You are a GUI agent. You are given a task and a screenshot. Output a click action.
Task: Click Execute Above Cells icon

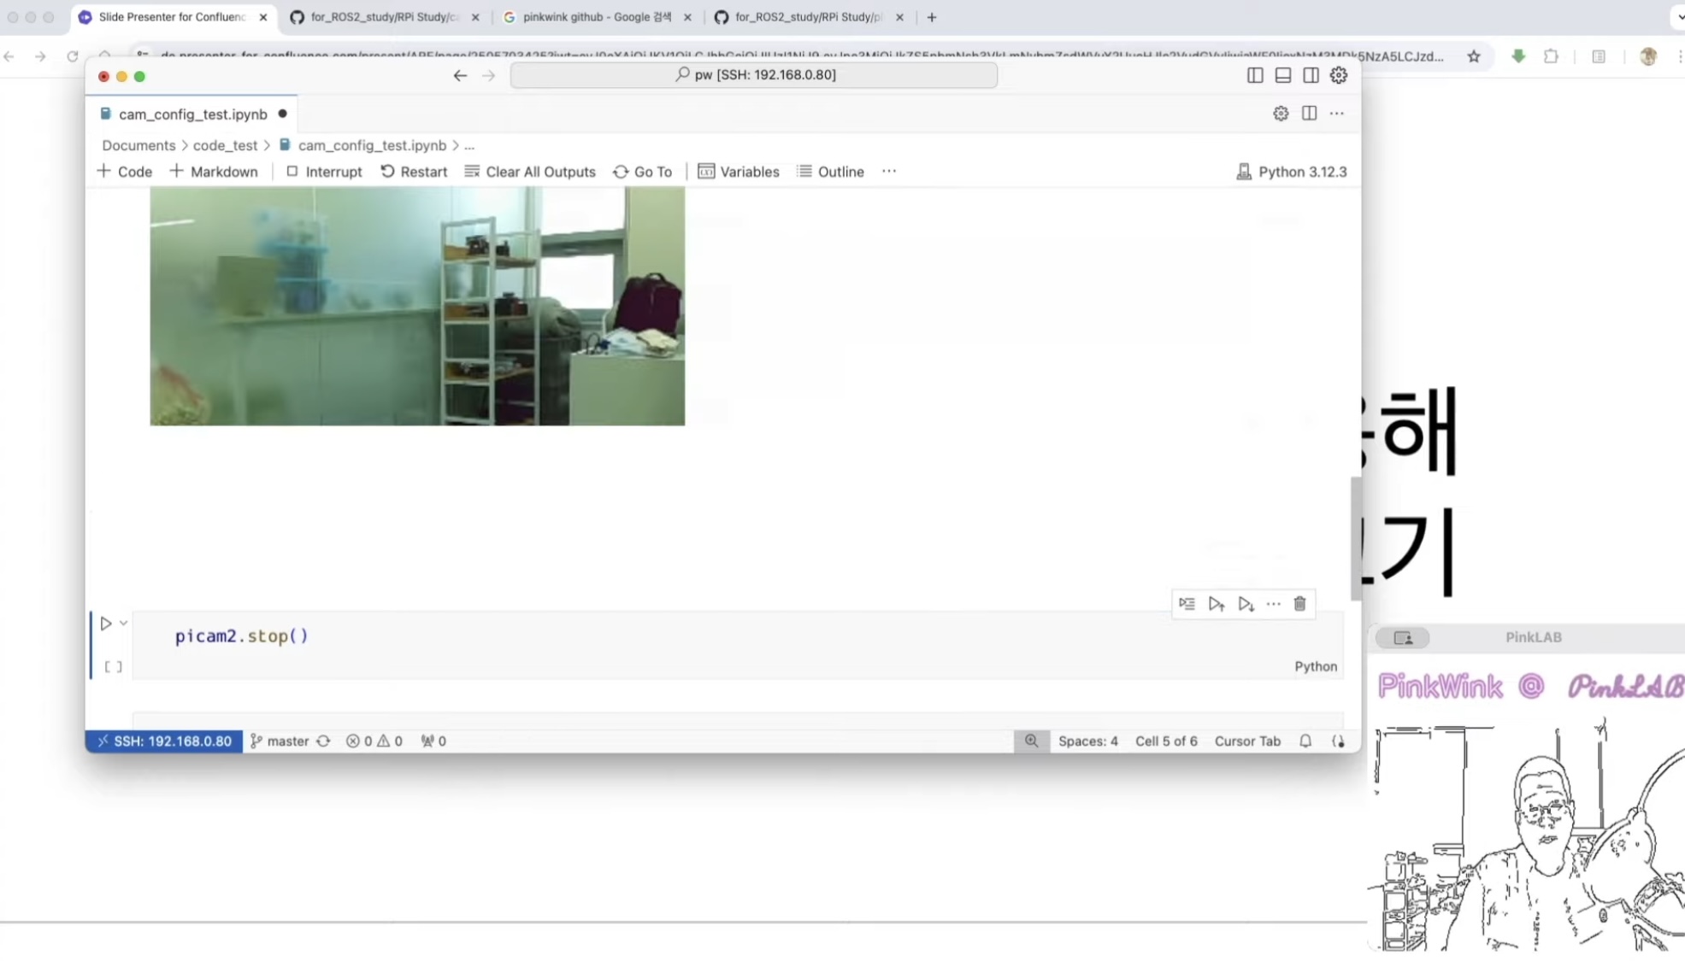pyautogui.click(x=1217, y=604)
